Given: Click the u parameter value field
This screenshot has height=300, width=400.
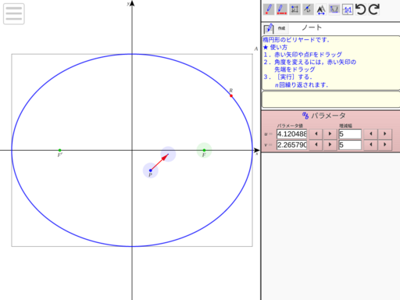Looking at the screenshot, I should tap(291, 134).
